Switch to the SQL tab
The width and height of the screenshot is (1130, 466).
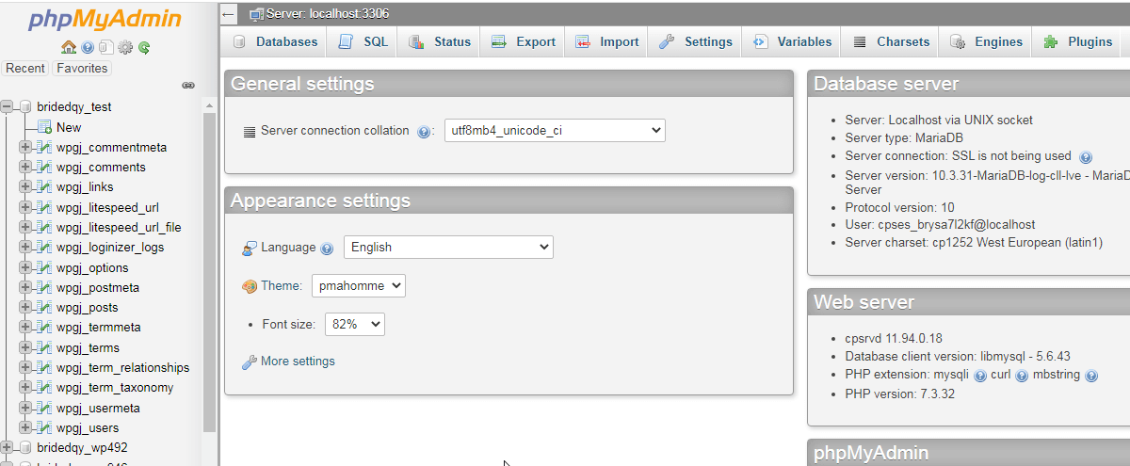[363, 41]
